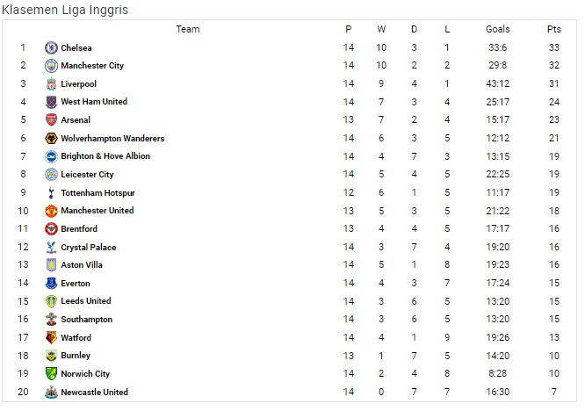
Task: Open the Brighton & Hove Albion team link
Action: pyautogui.click(x=105, y=156)
